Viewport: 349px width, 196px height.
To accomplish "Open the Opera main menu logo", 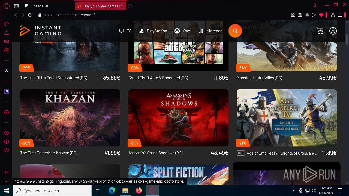I will tap(7, 6).
